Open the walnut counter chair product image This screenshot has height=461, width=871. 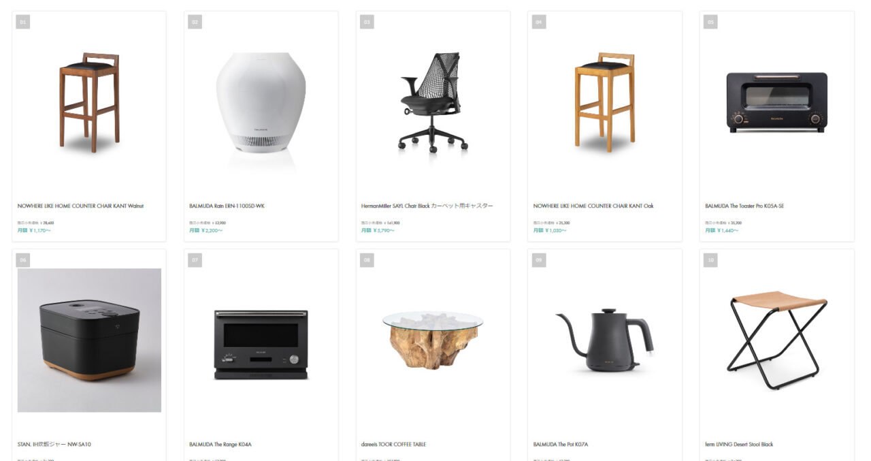(89, 102)
